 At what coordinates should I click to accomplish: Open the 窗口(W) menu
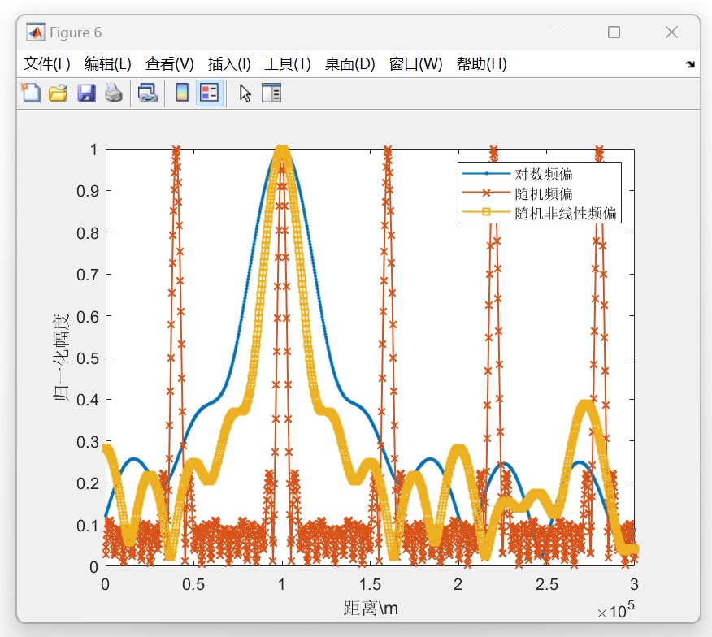coord(415,64)
